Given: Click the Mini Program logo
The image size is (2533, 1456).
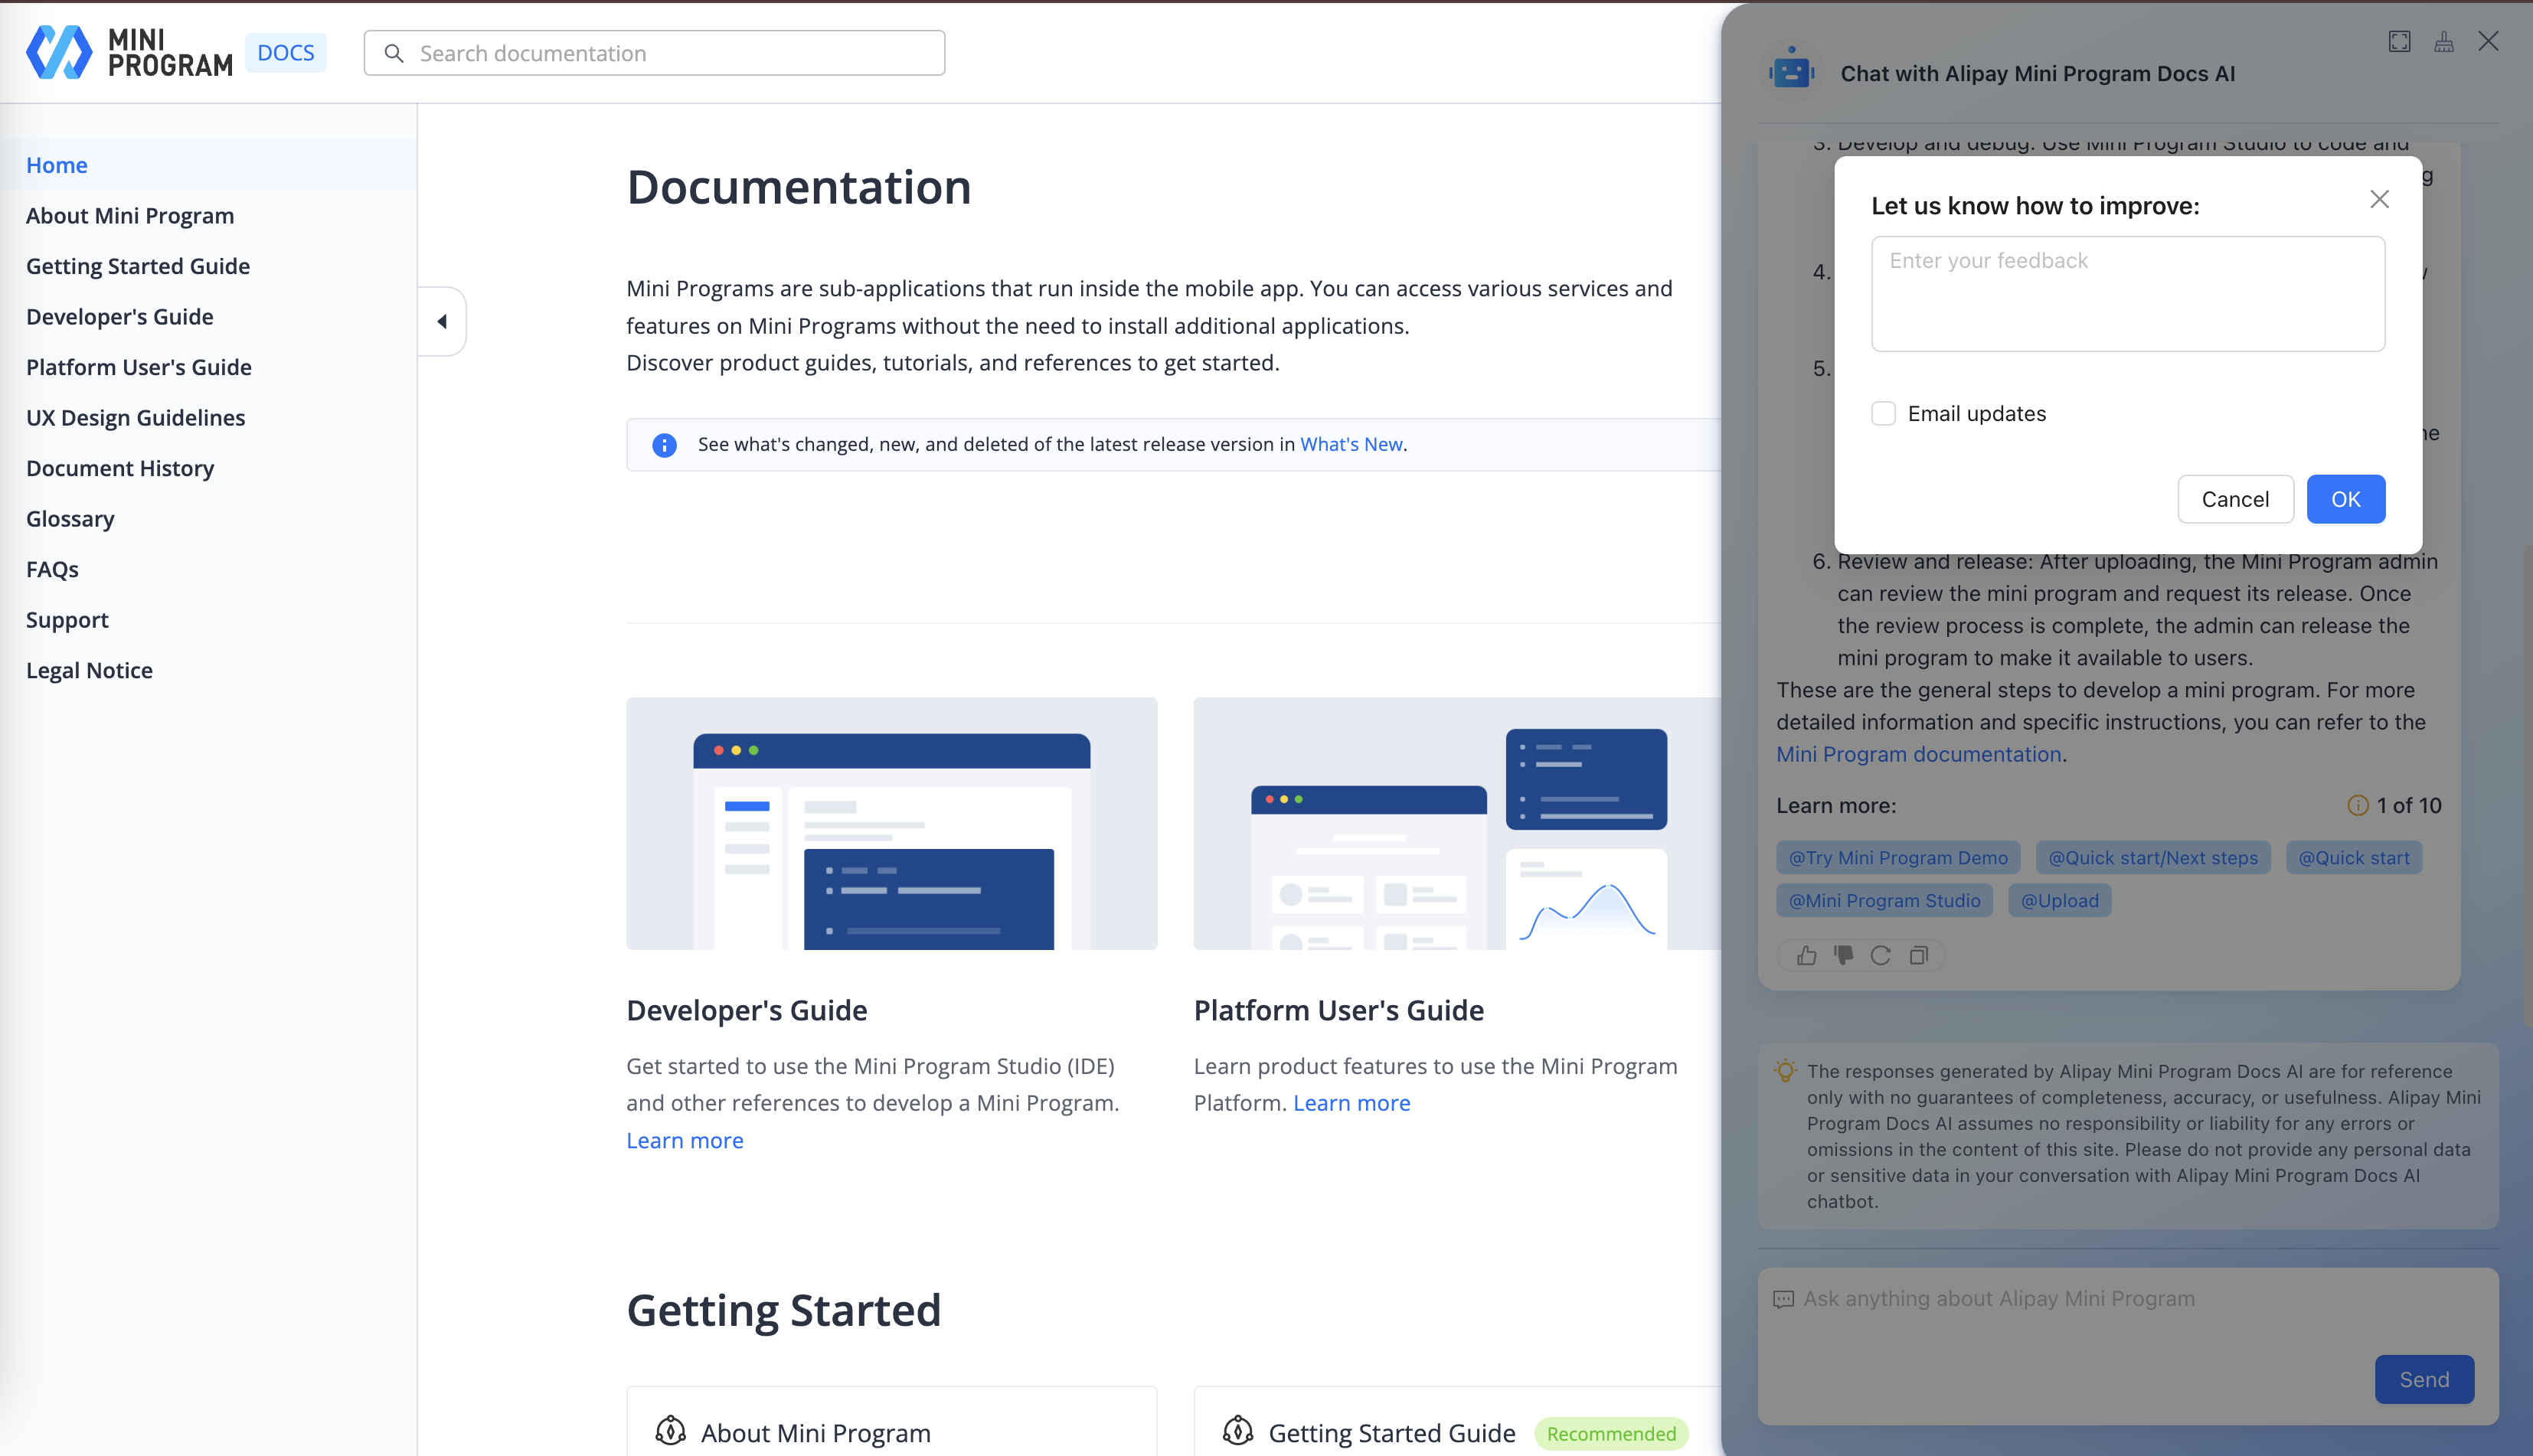Looking at the screenshot, I should pyautogui.click(x=129, y=52).
